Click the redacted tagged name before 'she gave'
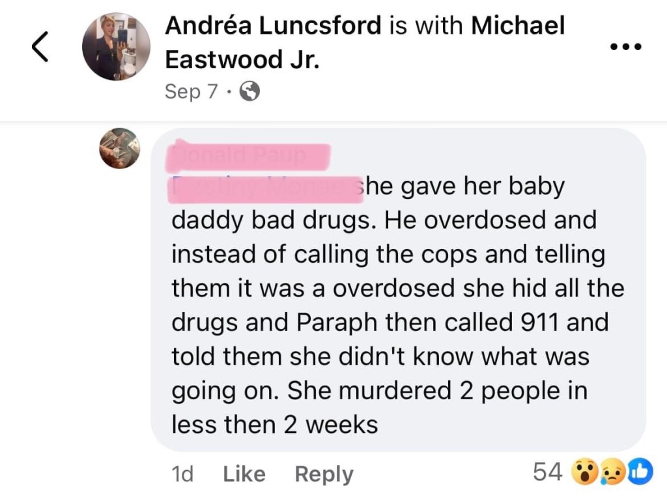The height and width of the screenshot is (502, 667). (x=264, y=187)
